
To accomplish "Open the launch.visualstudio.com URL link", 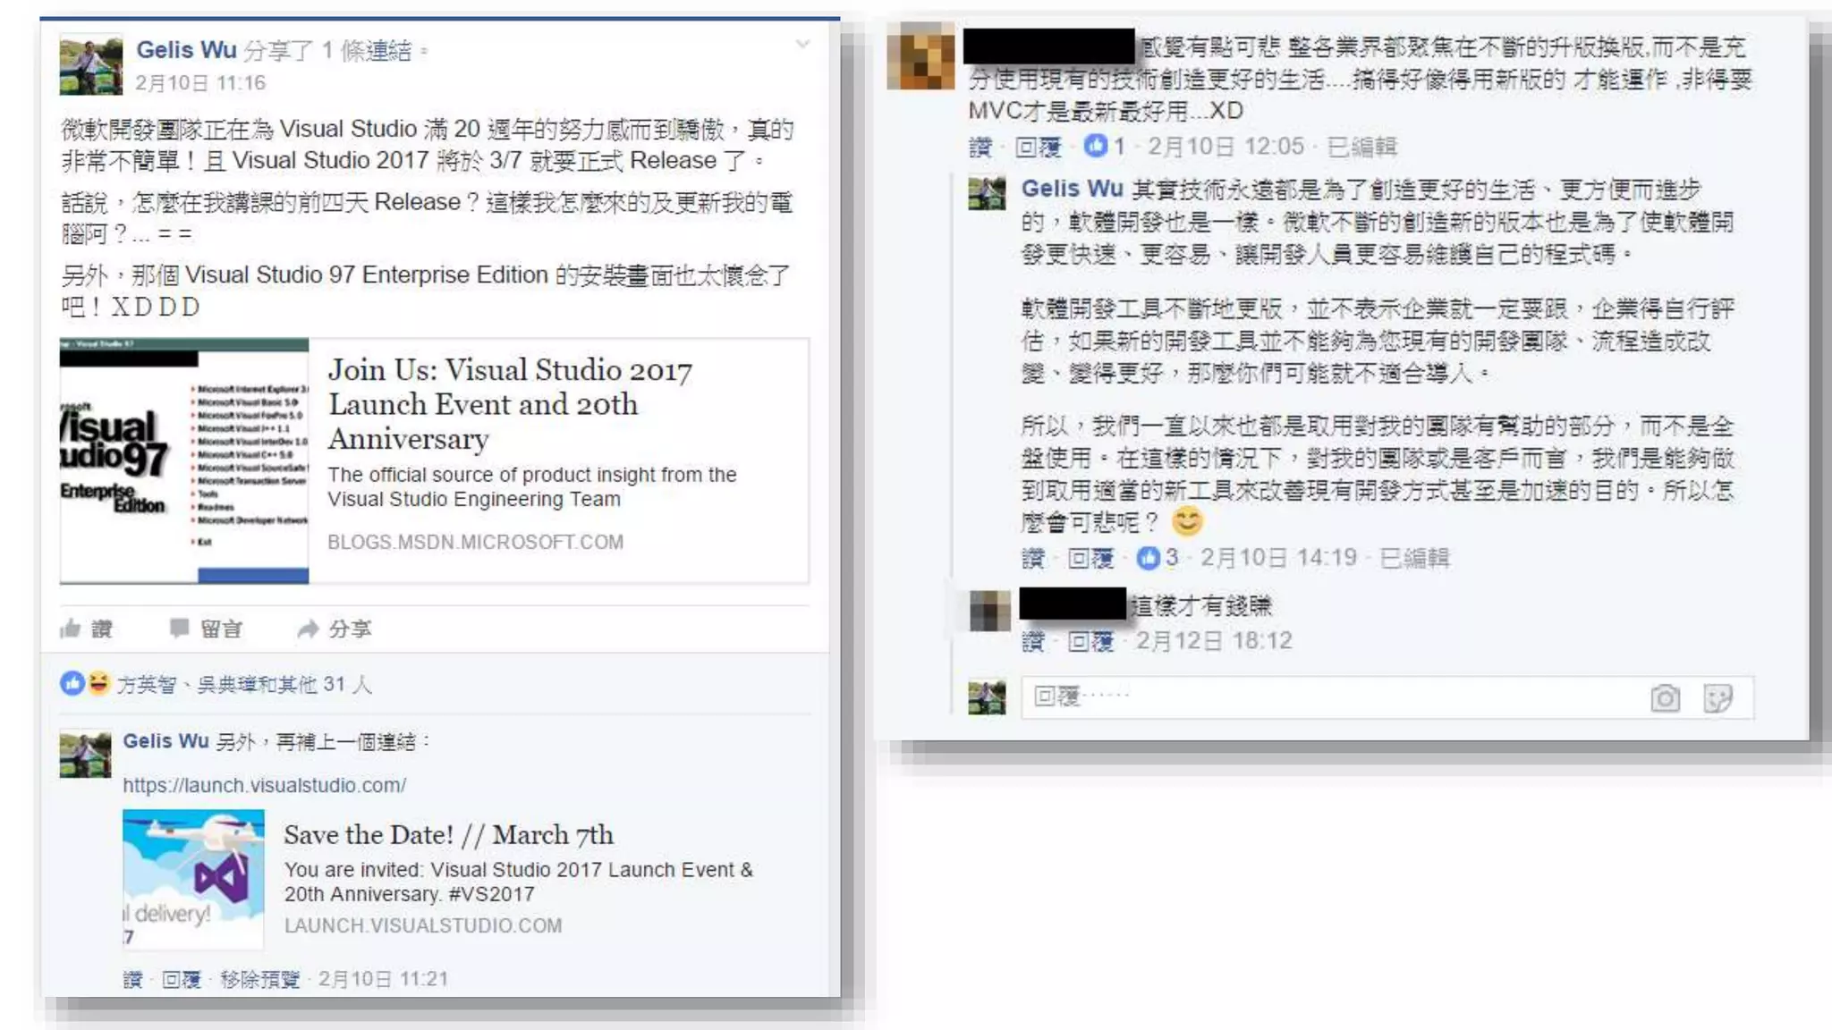I will coord(264,785).
